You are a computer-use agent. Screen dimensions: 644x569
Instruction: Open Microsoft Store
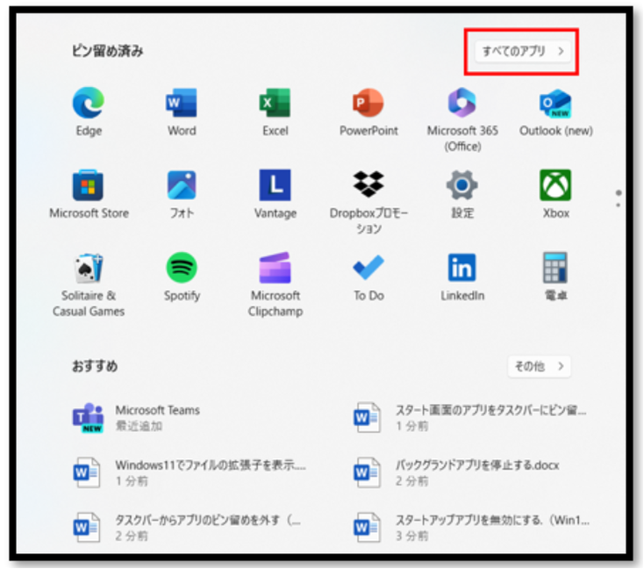coord(89,194)
